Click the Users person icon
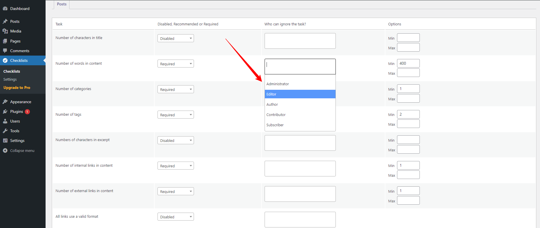This screenshot has height=228, width=540. [5, 121]
